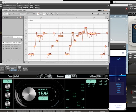Toggle the track pane icon in Melodyne toolbar

coord(4,14)
